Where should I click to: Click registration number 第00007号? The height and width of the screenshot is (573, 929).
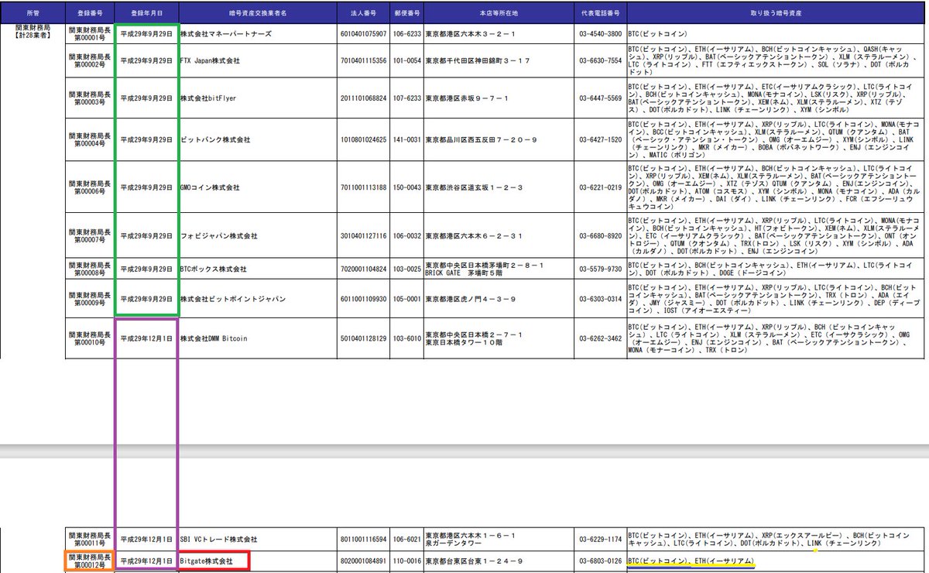click(89, 239)
